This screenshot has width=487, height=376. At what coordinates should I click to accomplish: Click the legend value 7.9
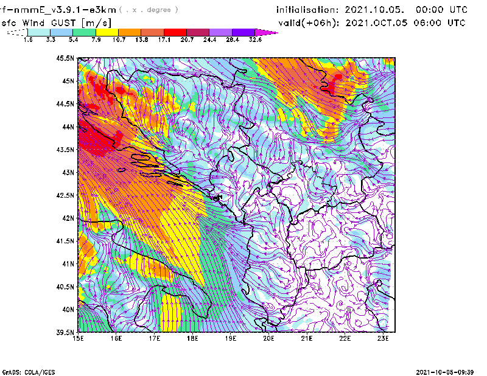(x=96, y=40)
